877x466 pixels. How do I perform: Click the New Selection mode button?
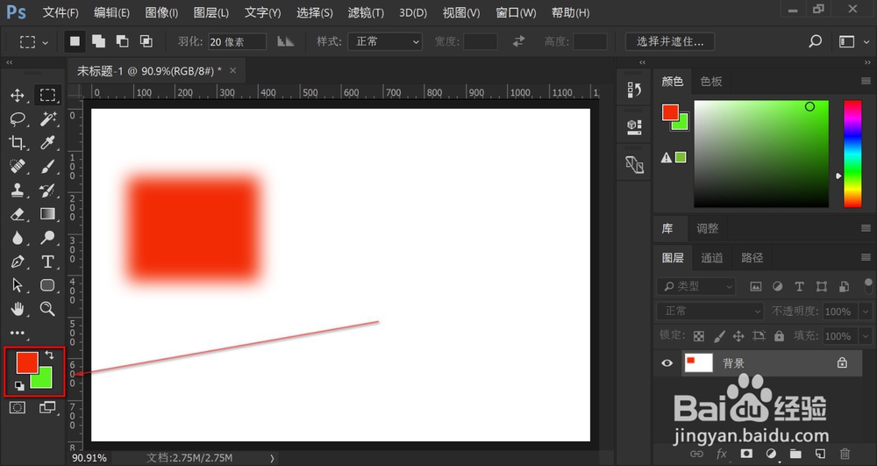coord(75,41)
